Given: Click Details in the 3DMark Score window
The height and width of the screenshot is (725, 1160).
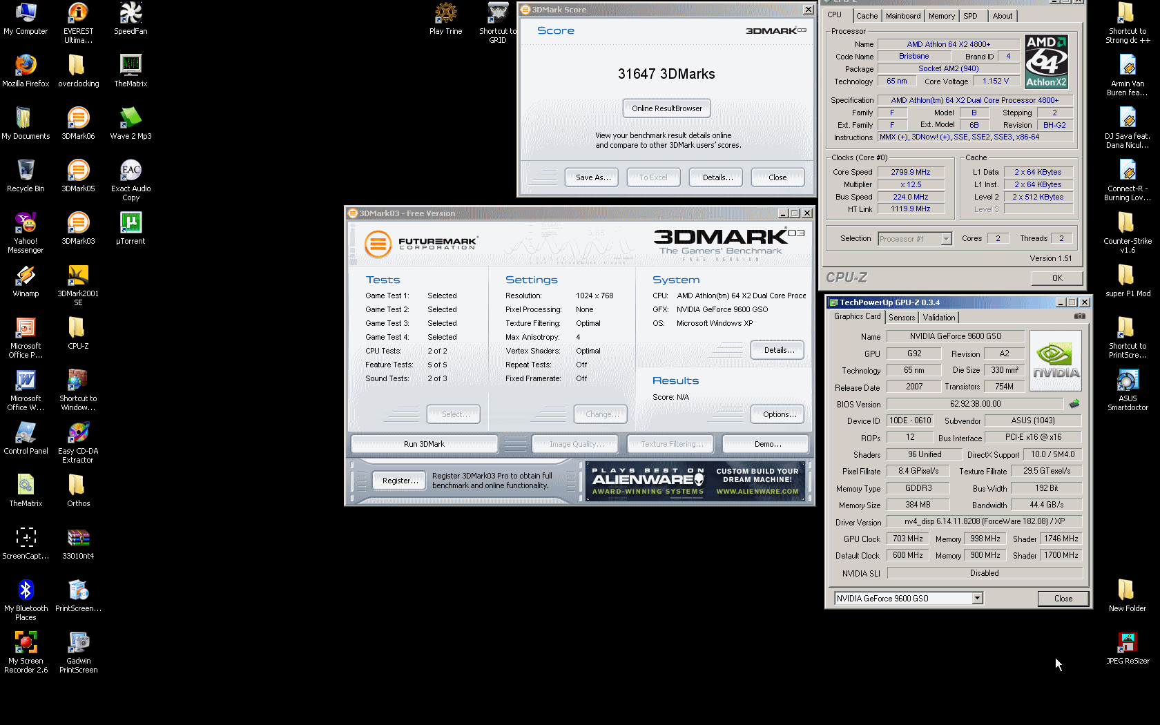Looking at the screenshot, I should click(717, 177).
